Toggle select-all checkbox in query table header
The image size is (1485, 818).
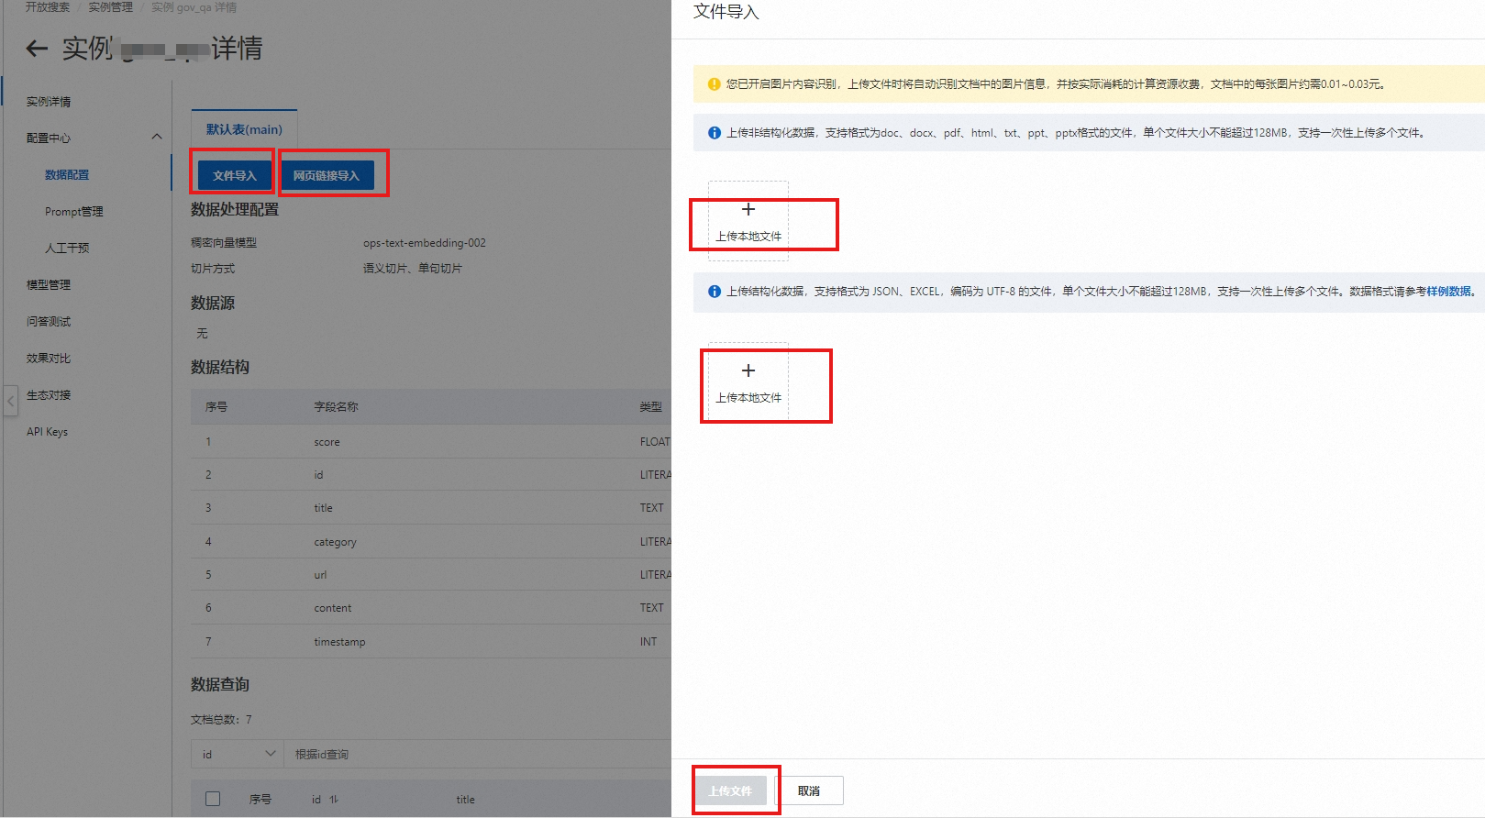[213, 799]
